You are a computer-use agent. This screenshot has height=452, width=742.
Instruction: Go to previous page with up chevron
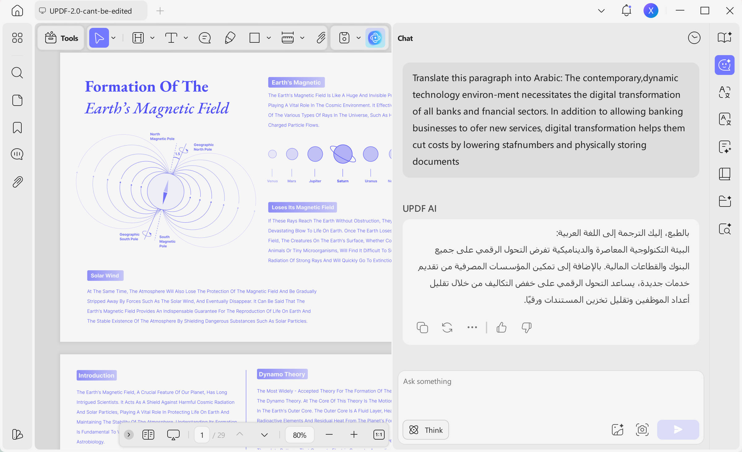tap(240, 434)
